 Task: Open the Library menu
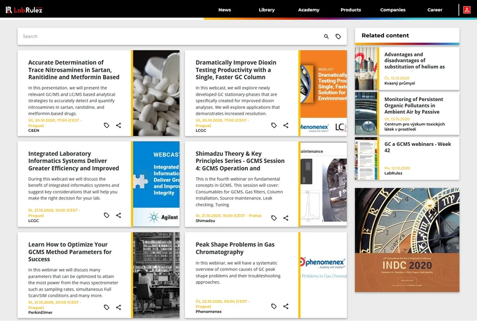point(267,10)
